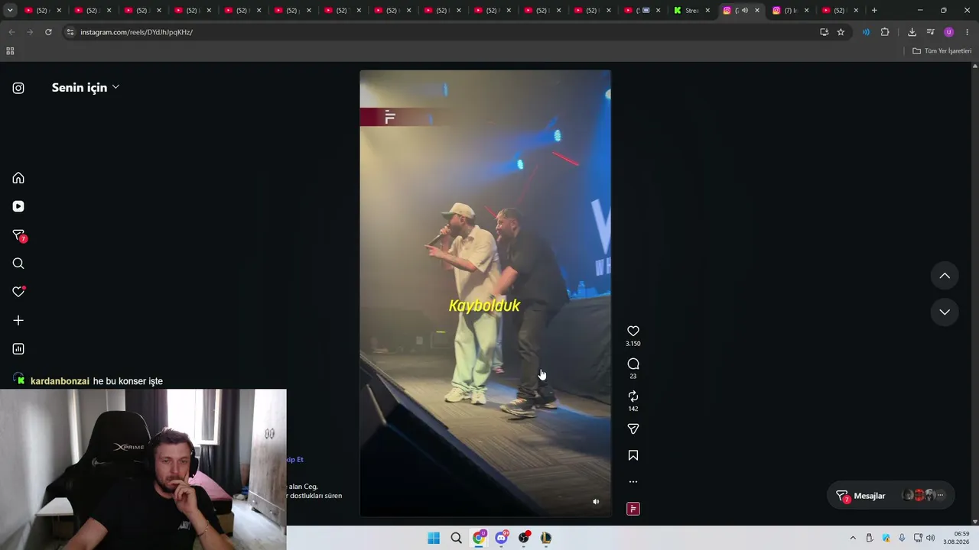Open Windows taskbar Search
The width and height of the screenshot is (979, 550).
[457, 538]
